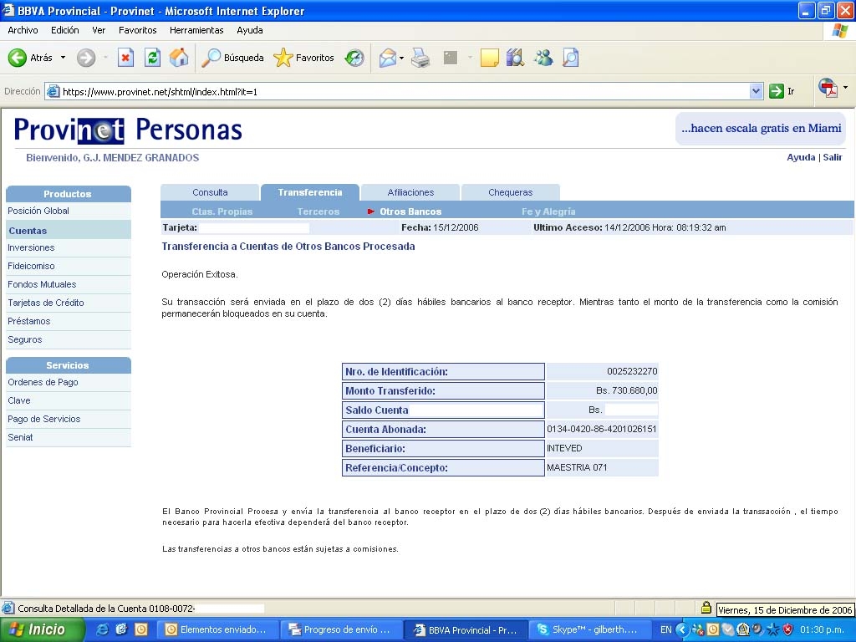Open the Research books icon

pos(515,58)
